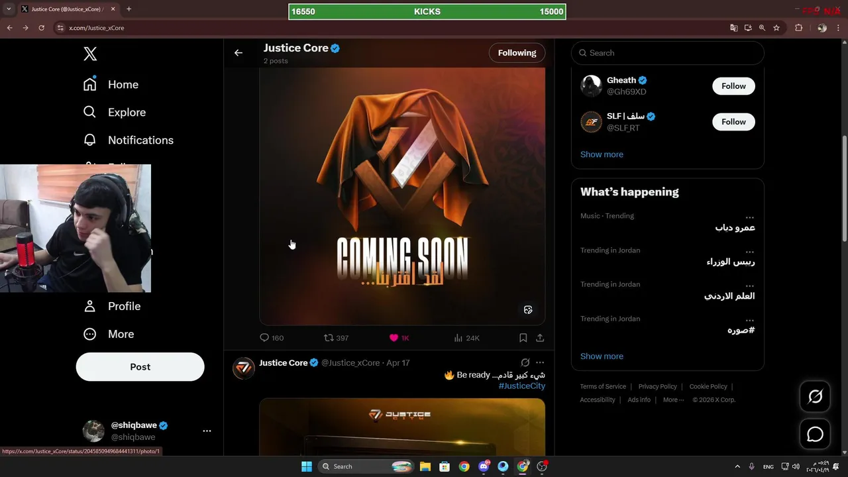Open Chrome extensions puzzle icon
The width and height of the screenshot is (848, 477).
click(798, 28)
